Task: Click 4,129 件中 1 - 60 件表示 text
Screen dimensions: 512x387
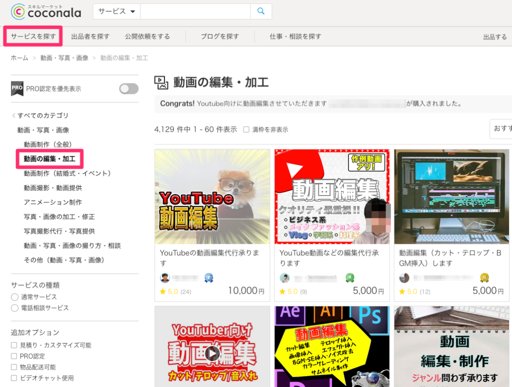Action: point(195,129)
